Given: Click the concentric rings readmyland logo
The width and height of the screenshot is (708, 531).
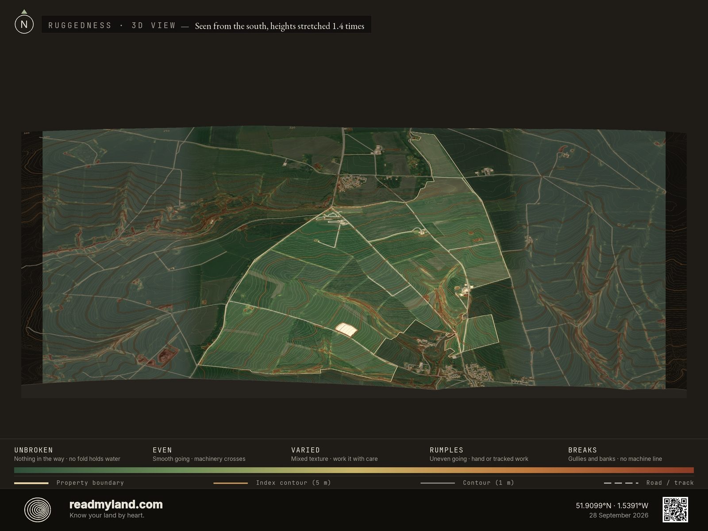Looking at the screenshot, I should click(38, 510).
